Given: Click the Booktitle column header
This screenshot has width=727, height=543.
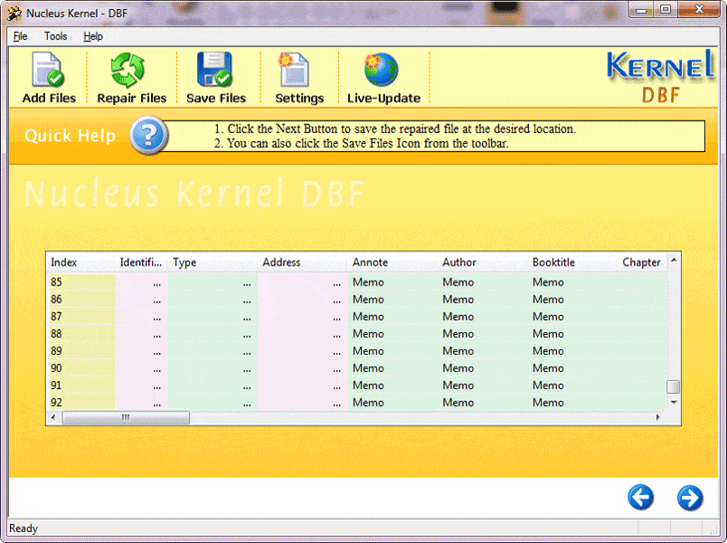Looking at the screenshot, I should tap(552, 262).
